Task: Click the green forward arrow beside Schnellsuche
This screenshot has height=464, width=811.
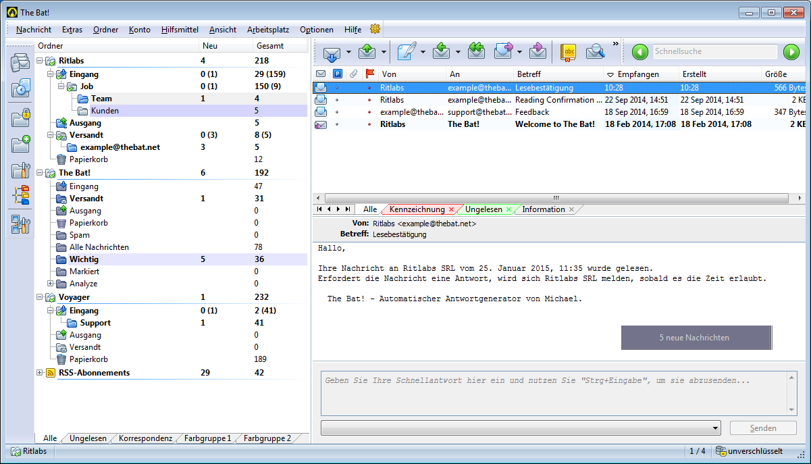Action: click(791, 52)
